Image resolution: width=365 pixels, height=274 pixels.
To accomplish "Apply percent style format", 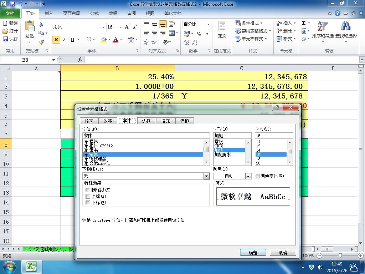I will (199, 34).
